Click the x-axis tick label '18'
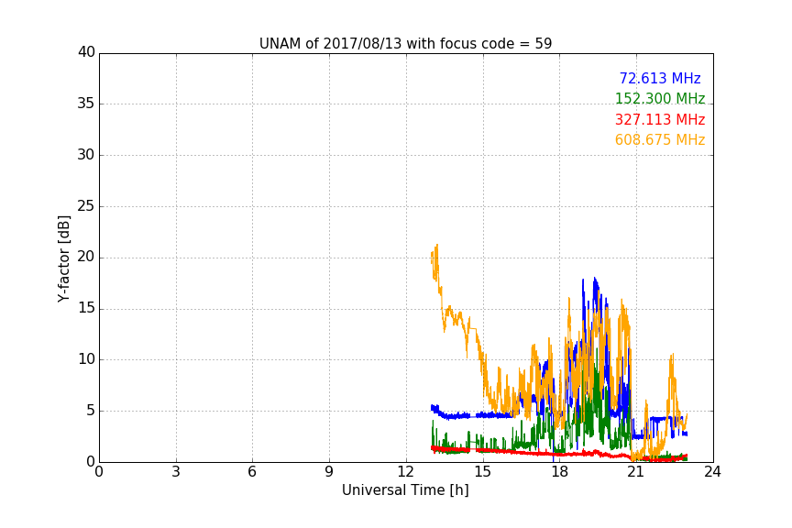792x528 pixels. coord(559,472)
